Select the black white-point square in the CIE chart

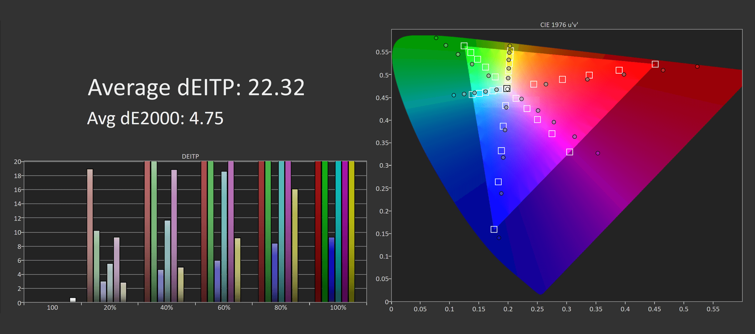(507, 89)
